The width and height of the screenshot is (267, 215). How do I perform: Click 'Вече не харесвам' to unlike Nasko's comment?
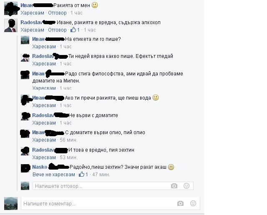[54, 175]
